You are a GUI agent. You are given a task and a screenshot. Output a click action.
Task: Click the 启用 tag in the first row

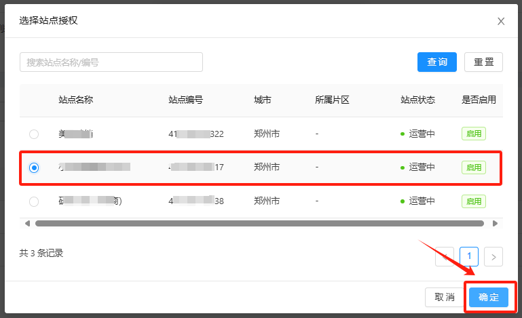point(473,134)
